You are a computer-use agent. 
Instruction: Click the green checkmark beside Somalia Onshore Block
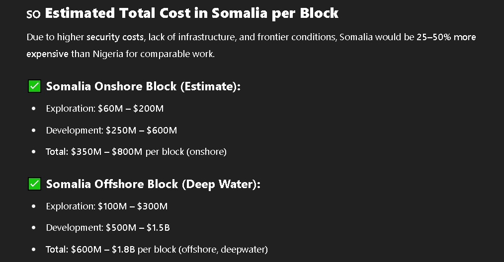34,86
